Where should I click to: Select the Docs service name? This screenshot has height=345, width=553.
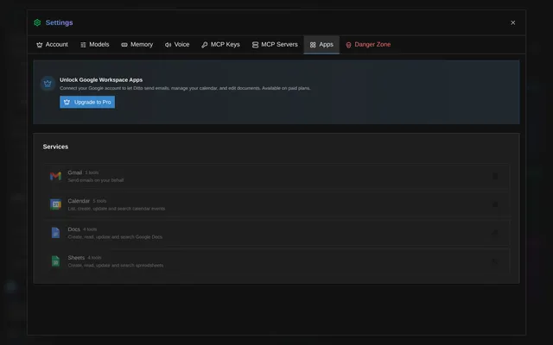pyautogui.click(x=74, y=229)
